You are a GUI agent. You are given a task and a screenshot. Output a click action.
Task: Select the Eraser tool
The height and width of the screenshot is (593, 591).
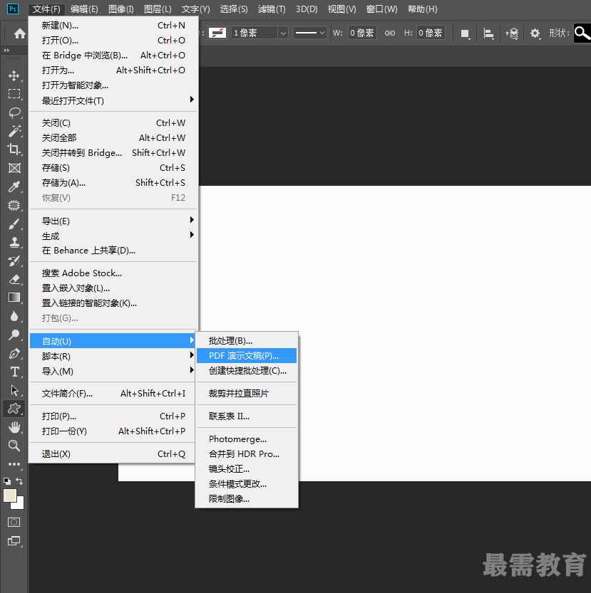click(14, 280)
